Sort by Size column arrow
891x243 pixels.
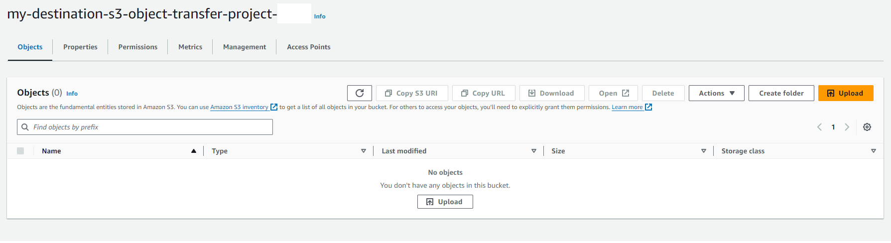click(704, 151)
